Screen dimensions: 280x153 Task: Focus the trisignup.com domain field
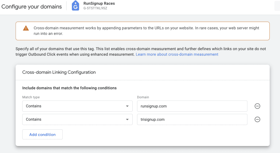click(192, 119)
